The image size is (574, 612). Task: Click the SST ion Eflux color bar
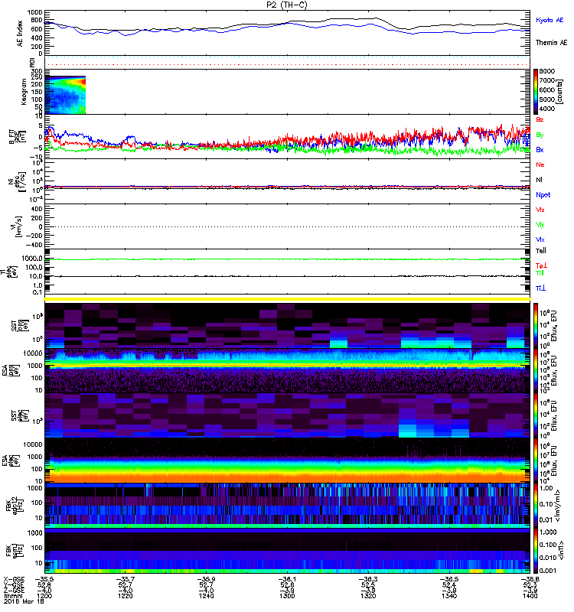click(x=536, y=325)
